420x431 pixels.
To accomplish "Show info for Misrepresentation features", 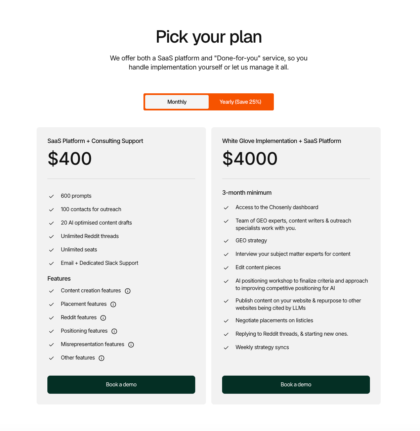I will 131,345.
